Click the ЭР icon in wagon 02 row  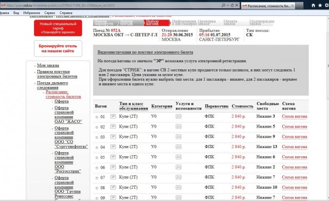click(x=113, y=126)
